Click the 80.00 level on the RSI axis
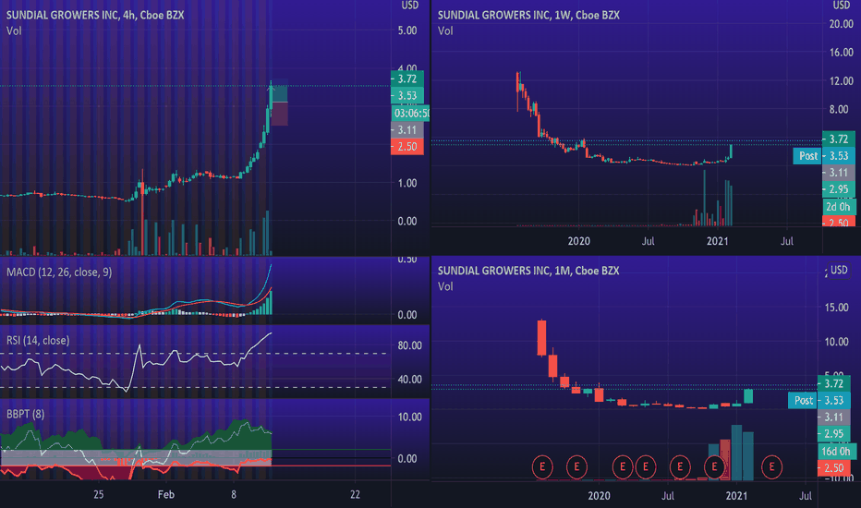Screen dimensions: 861x508 (x=409, y=345)
